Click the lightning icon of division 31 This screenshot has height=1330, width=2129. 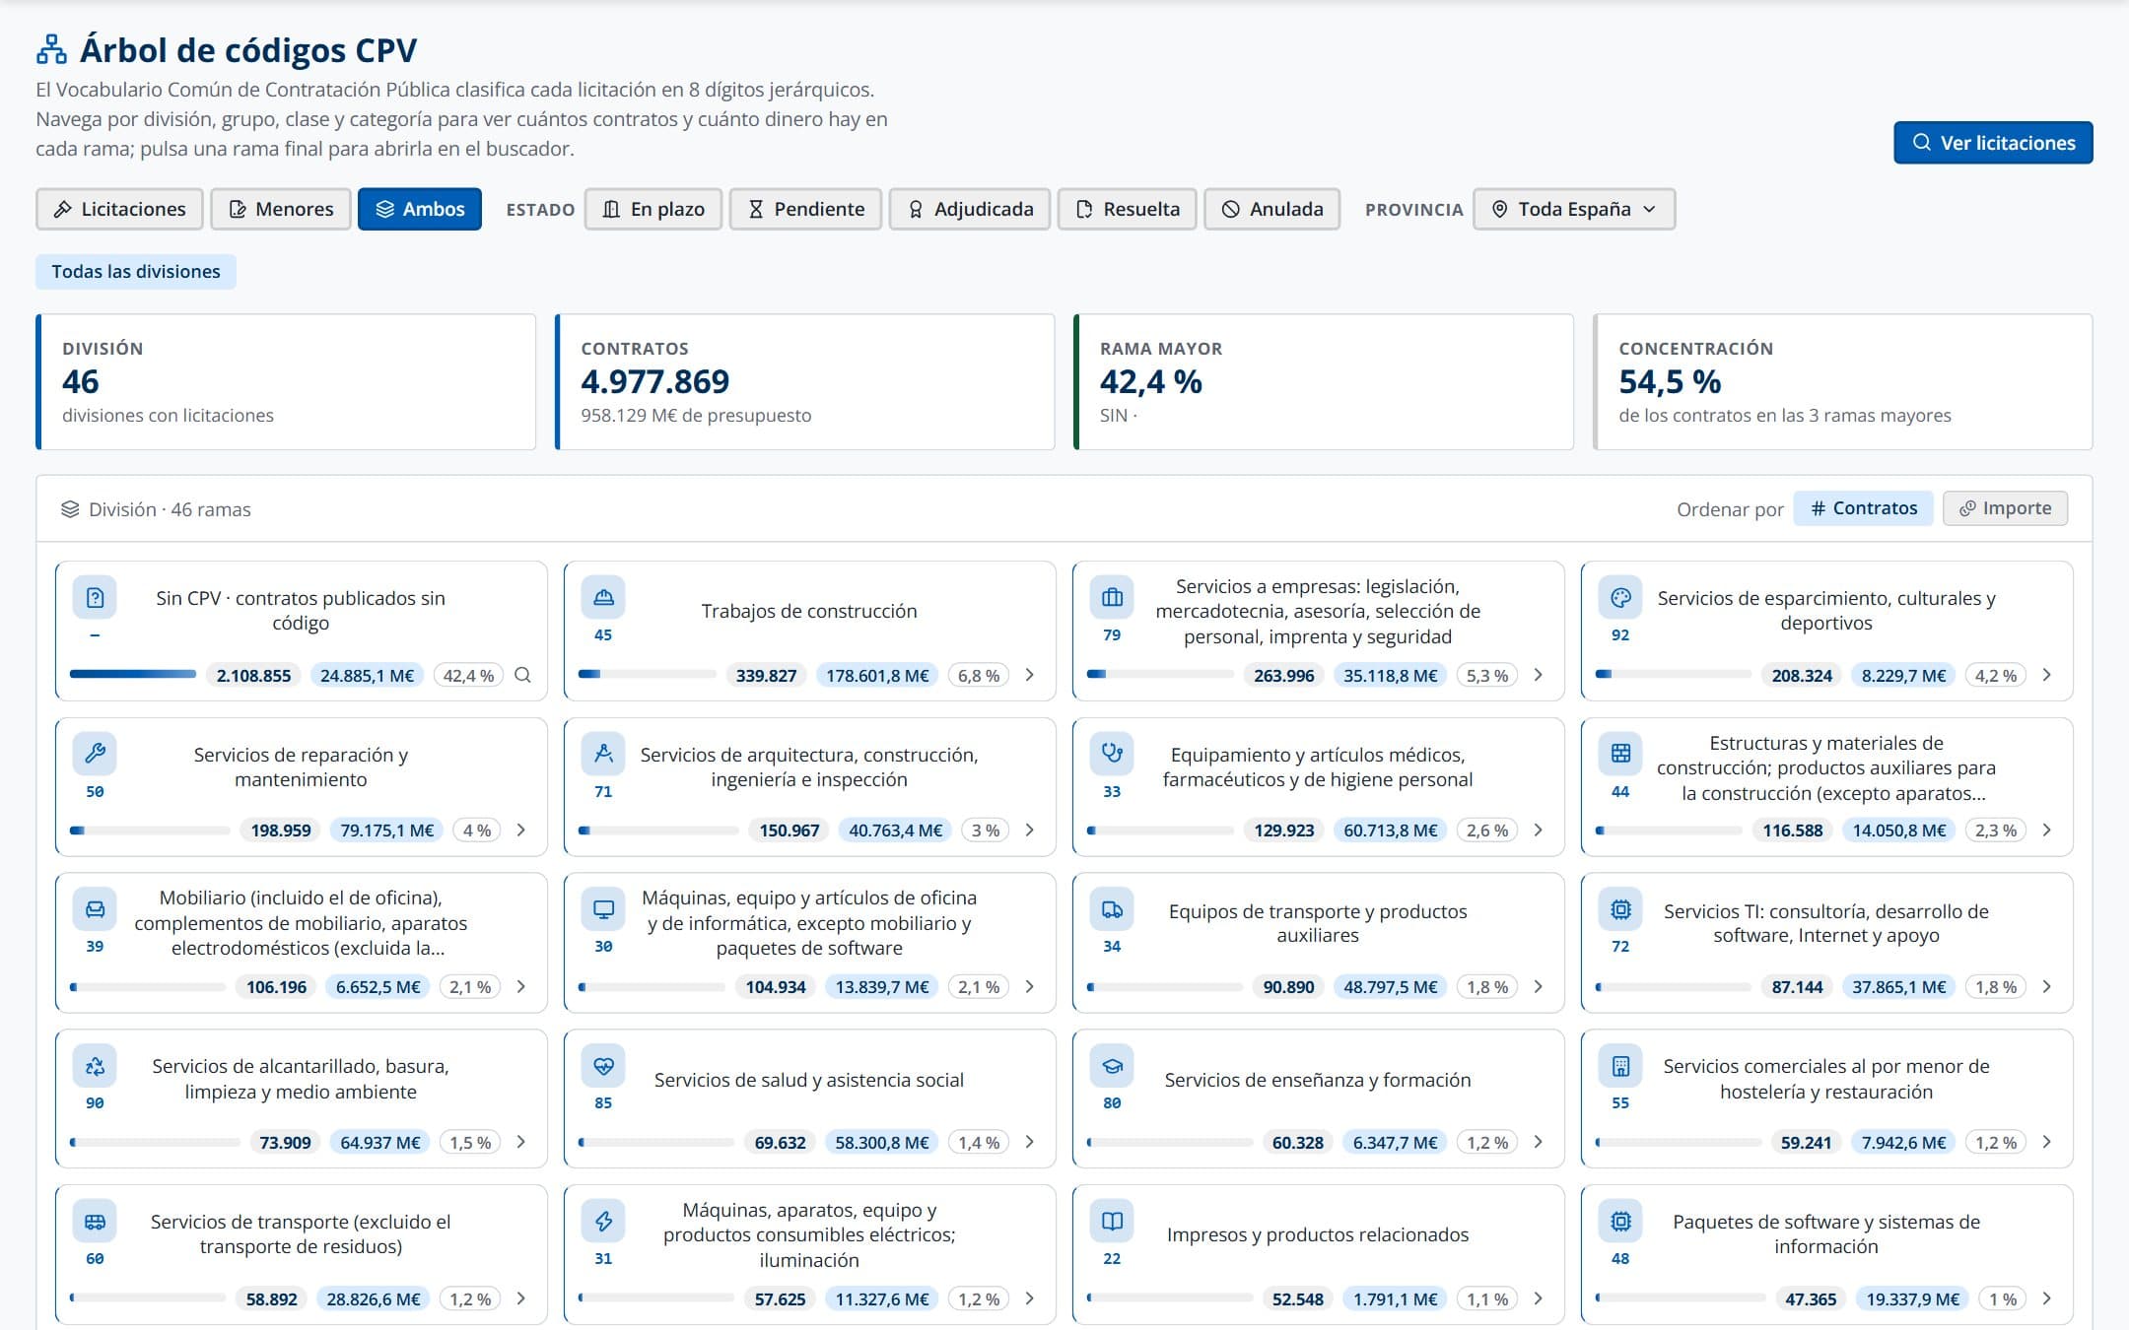click(x=603, y=1221)
